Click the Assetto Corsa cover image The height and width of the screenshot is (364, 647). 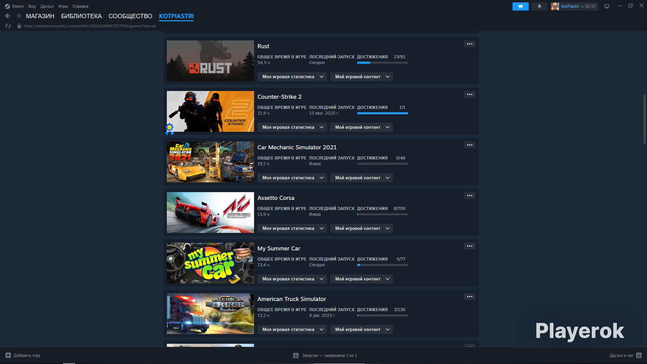click(210, 213)
